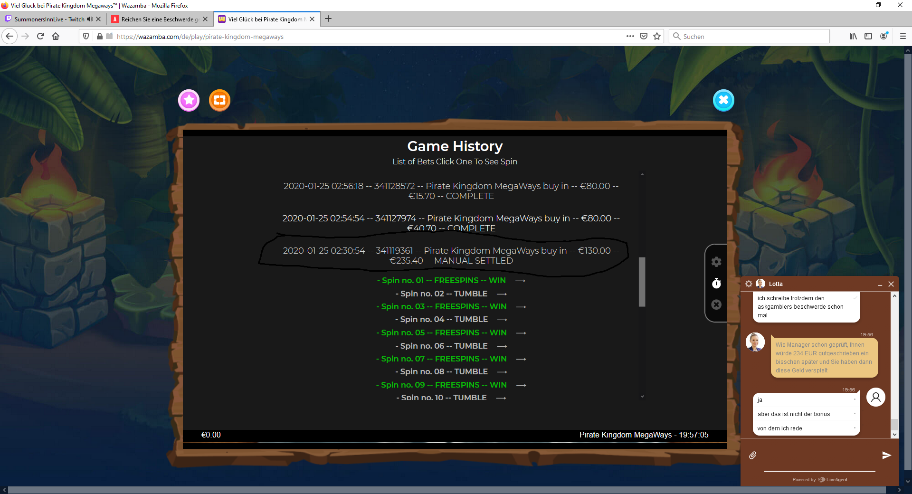Click the "Game History" heading

pyautogui.click(x=455, y=146)
